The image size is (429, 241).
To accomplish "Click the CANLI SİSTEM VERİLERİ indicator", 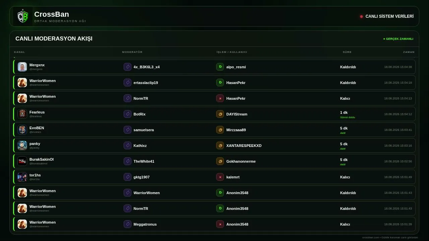I will pos(387,16).
